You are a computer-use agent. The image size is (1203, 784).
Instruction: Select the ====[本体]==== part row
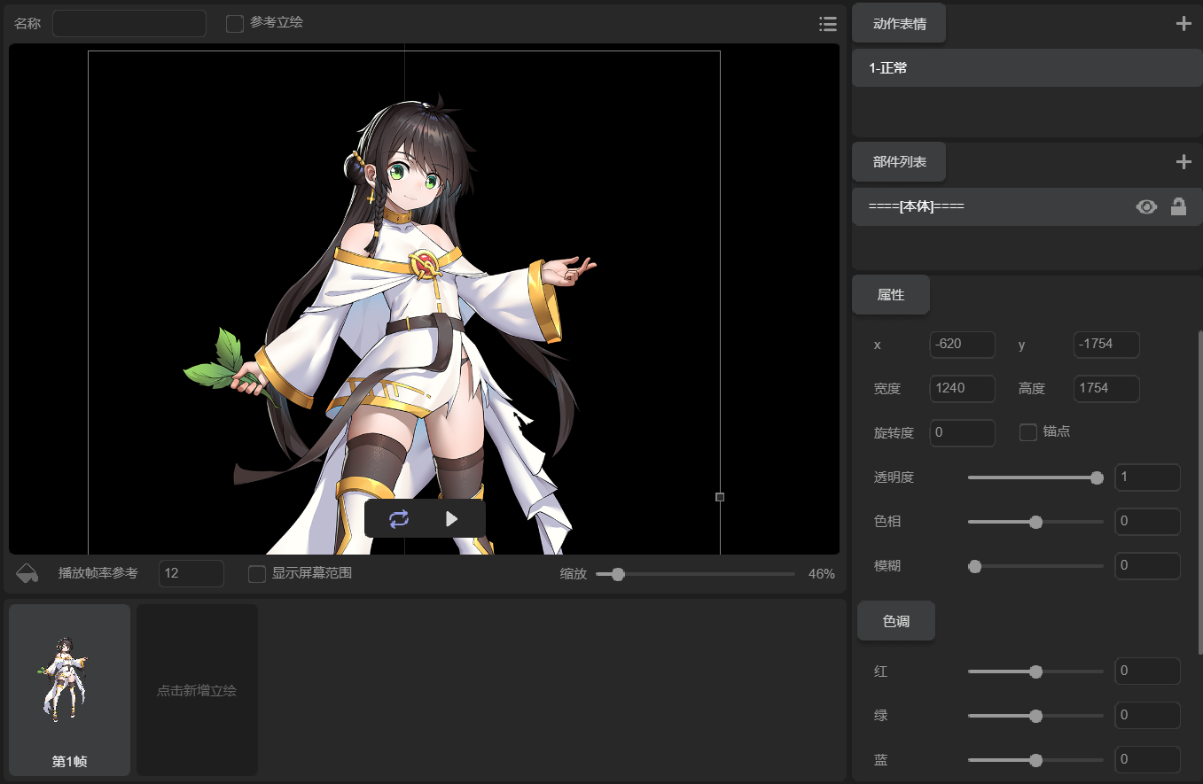1027,206
